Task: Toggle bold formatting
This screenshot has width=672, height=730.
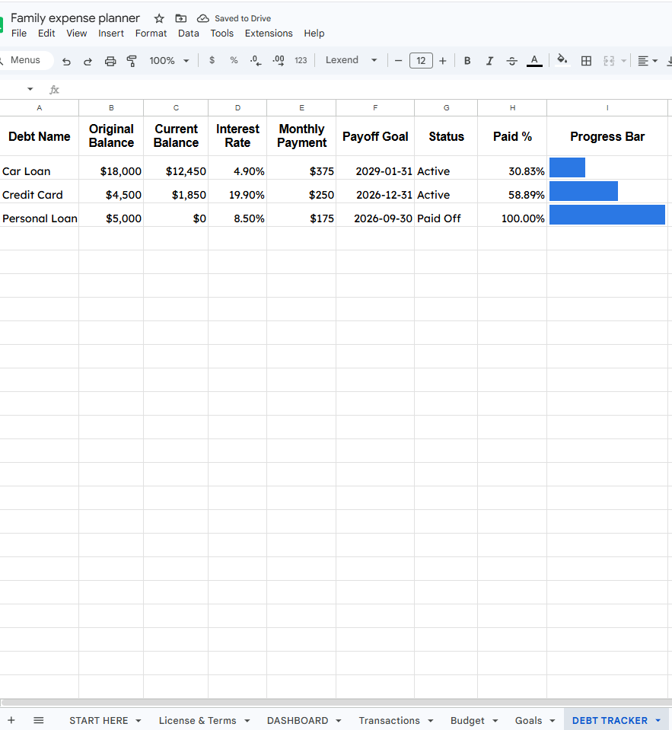Action: coord(467,61)
